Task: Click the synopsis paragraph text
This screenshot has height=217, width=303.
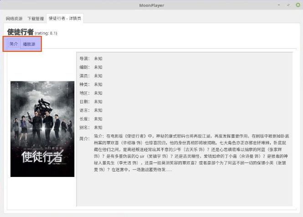Action: (192, 153)
